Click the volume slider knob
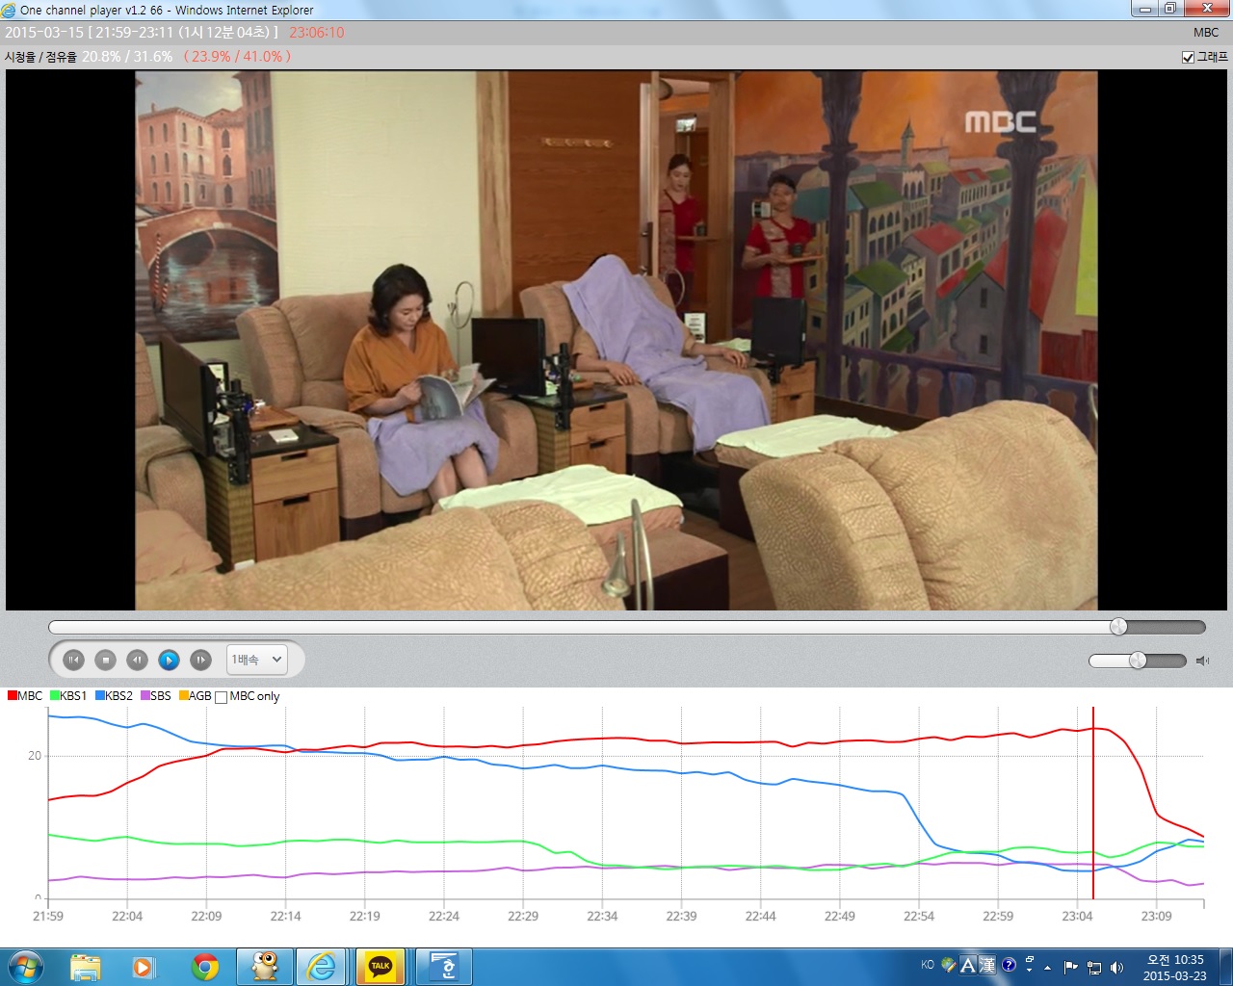The width and height of the screenshot is (1233, 986). [x=1138, y=661]
